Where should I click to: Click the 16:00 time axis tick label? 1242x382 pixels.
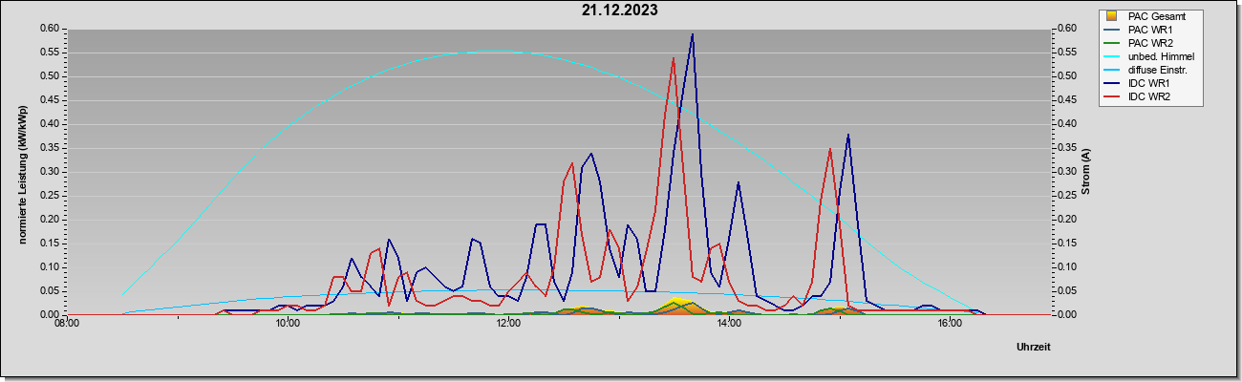950,325
